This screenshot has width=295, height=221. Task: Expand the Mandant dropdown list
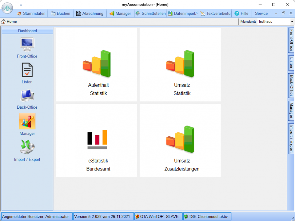click(292, 22)
